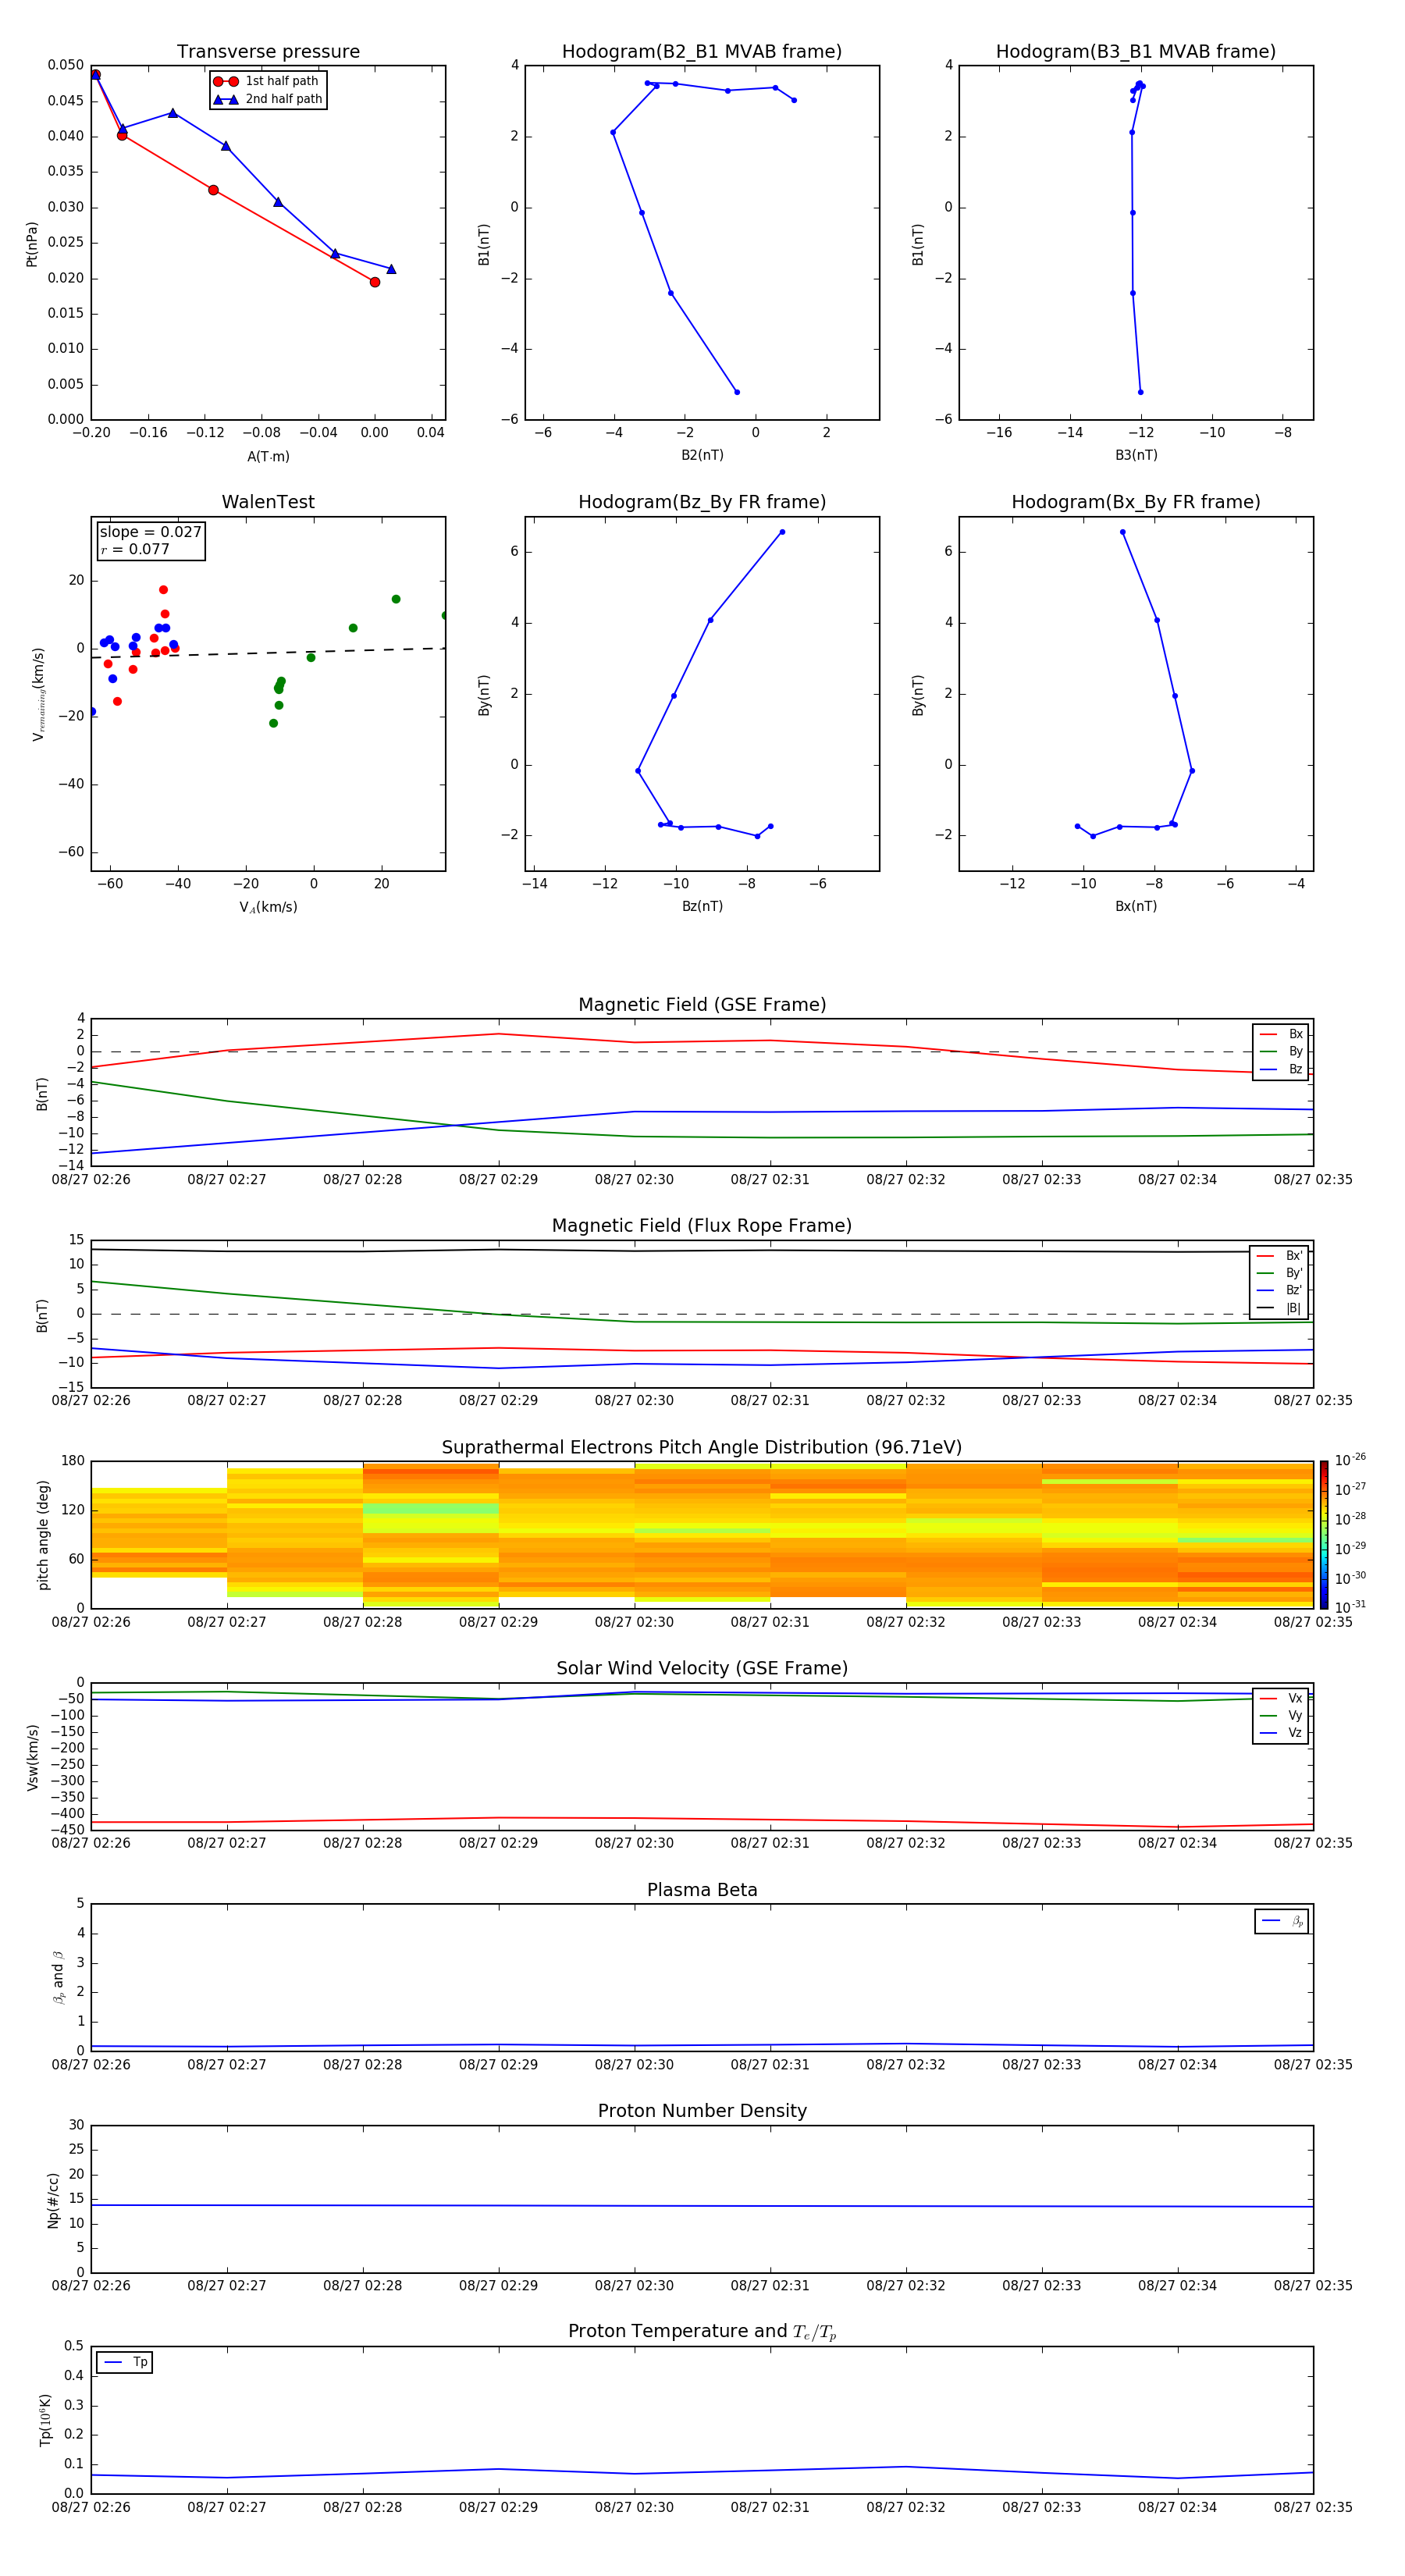The image size is (1405, 2576).
Task: Click the Suprathermal Electrons Pitch Angle title
Action: click(702, 1448)
